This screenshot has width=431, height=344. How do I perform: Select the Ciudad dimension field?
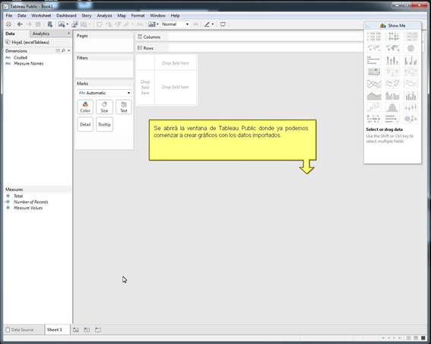[21, 58]
